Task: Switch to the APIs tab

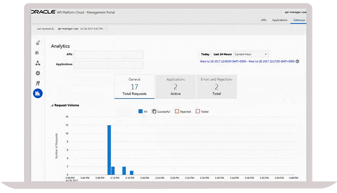Action: click(264, 20)
